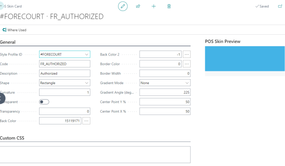Expand the Gradient Mode dropdown
The image size is (285, 166).
point(186,83)
